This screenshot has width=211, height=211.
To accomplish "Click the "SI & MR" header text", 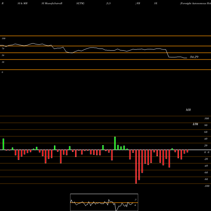I will [x=22, y=3].
